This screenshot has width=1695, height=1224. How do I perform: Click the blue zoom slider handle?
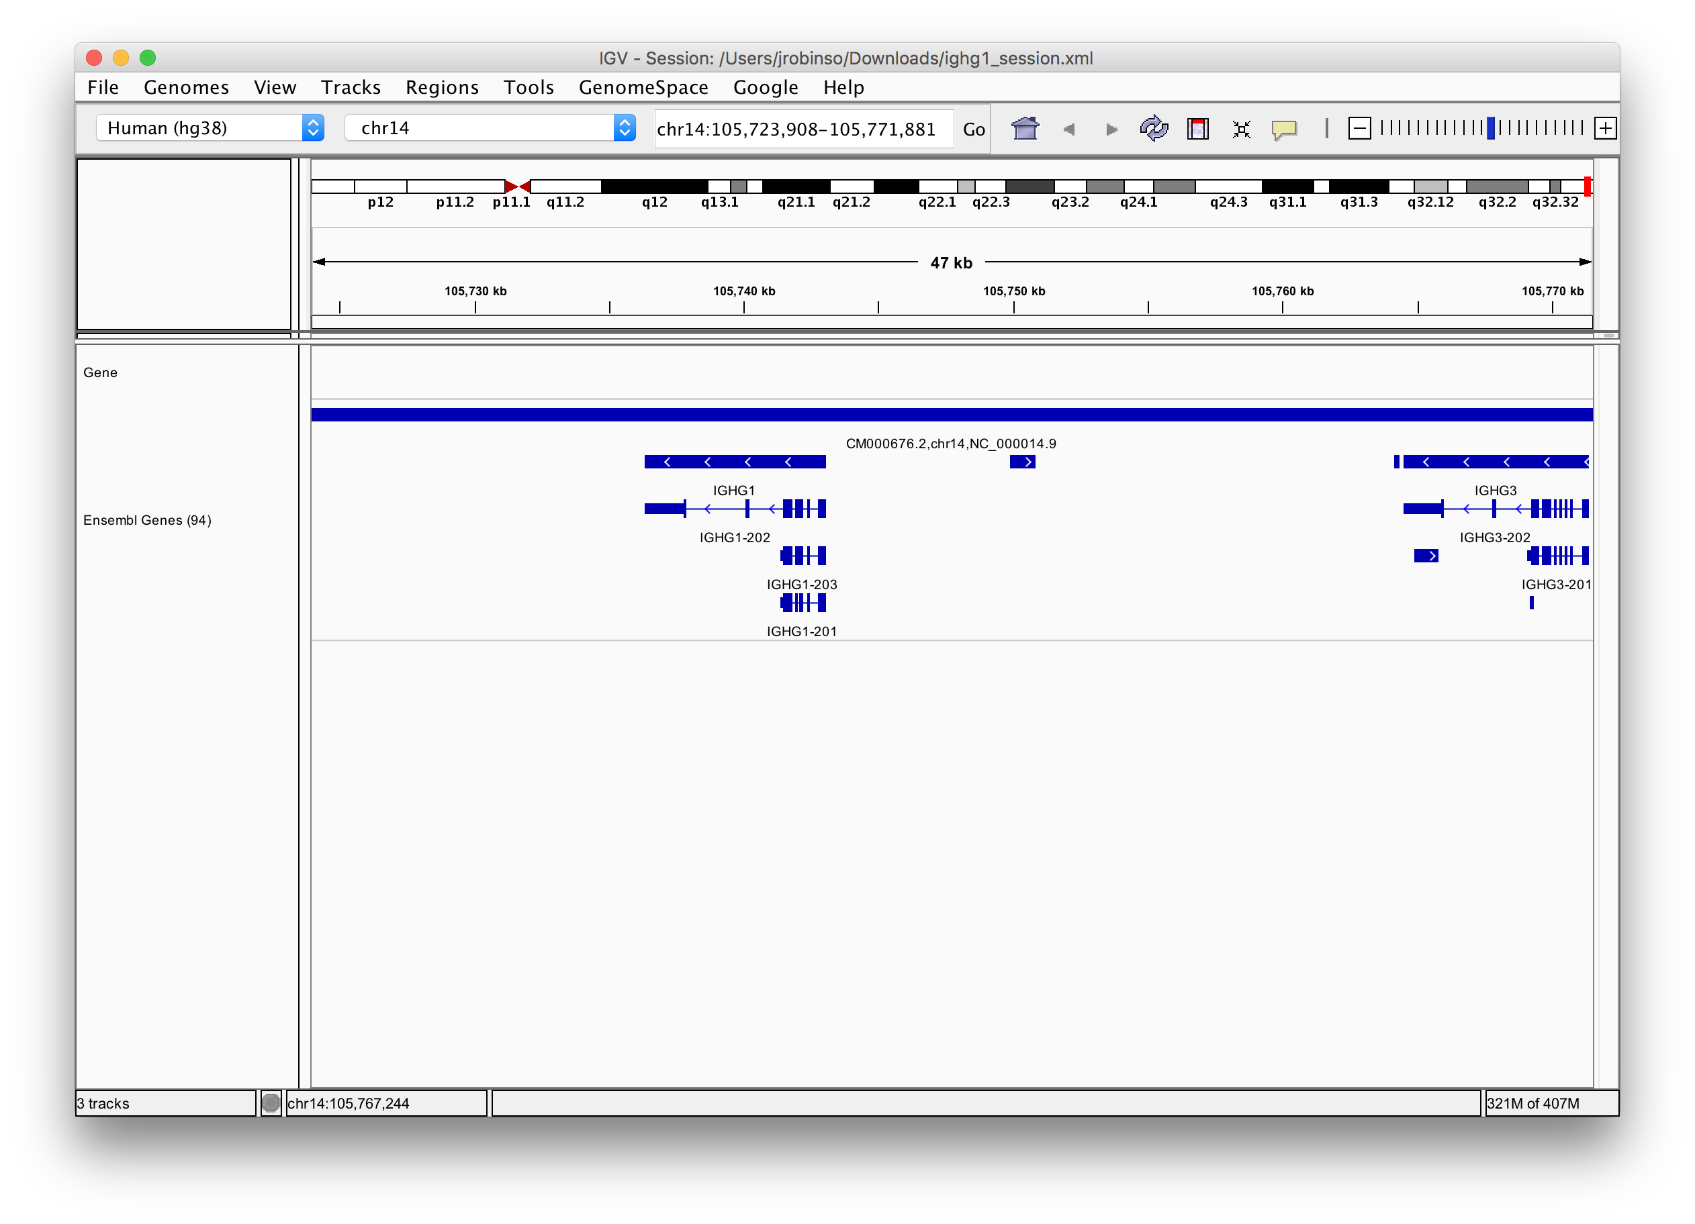point(1490,128)
